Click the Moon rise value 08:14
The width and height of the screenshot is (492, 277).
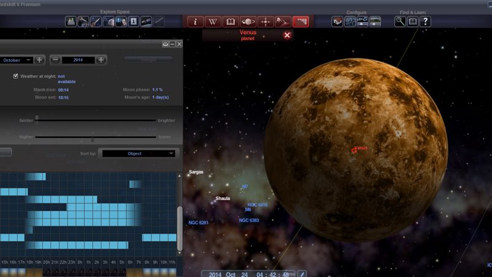coord(63,90)
